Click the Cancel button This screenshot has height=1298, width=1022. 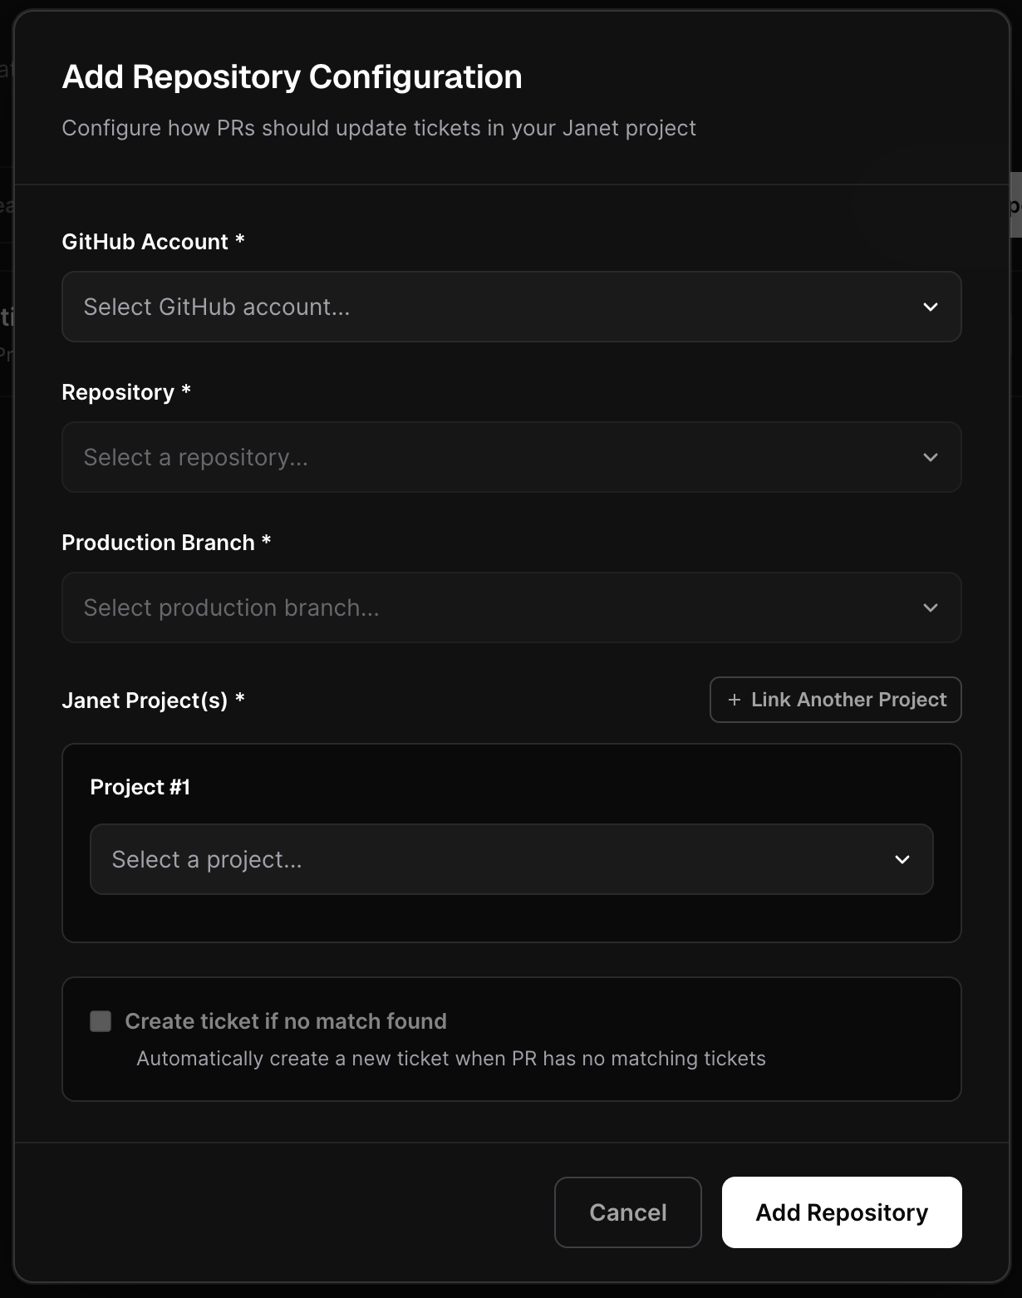pos(627,1212)
